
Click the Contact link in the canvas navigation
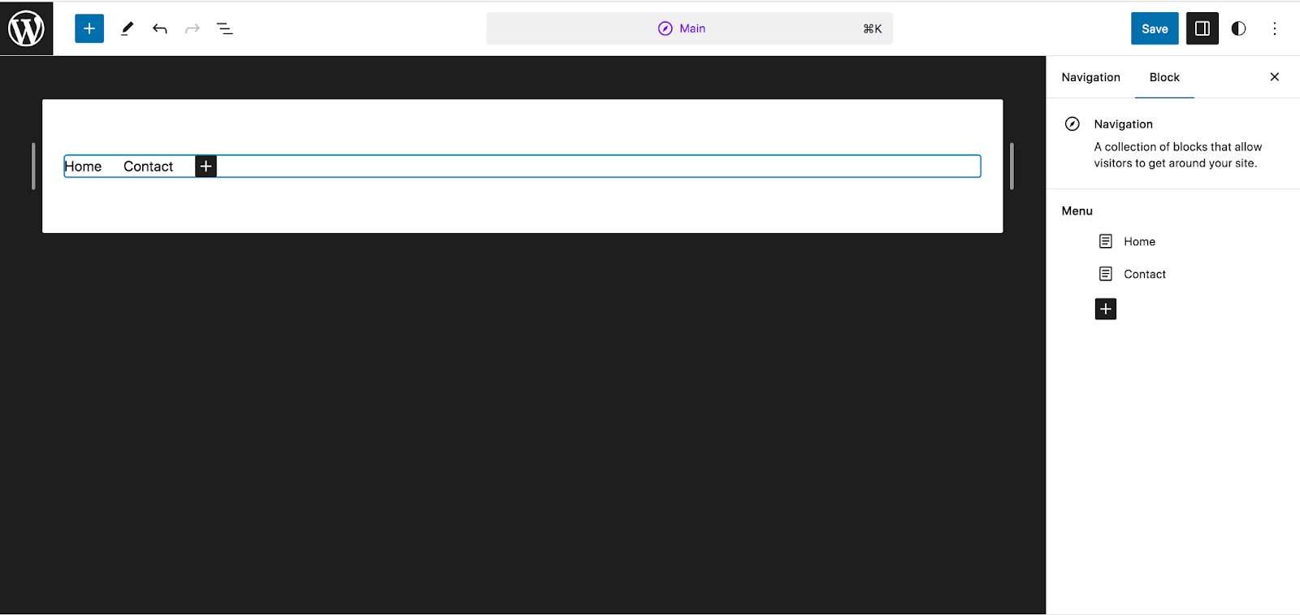tap(148, 167)
